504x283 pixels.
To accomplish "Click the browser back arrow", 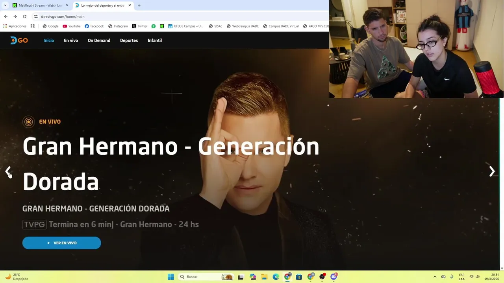I will point(6,17).
